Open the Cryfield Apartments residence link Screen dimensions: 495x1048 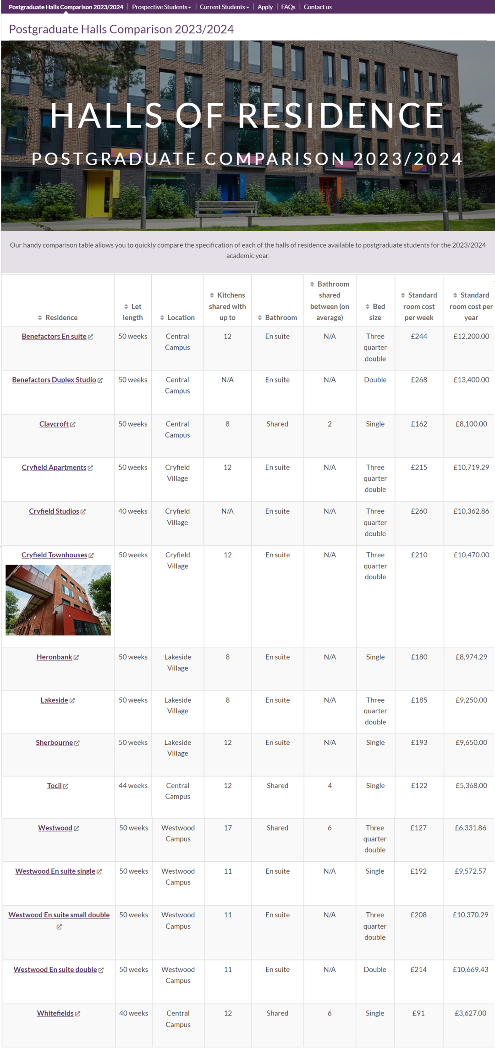(x=54, y=467)
